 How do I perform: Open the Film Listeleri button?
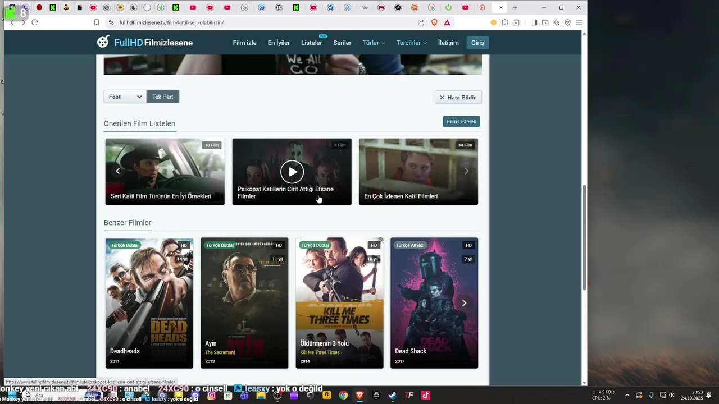tap(461, 121)
